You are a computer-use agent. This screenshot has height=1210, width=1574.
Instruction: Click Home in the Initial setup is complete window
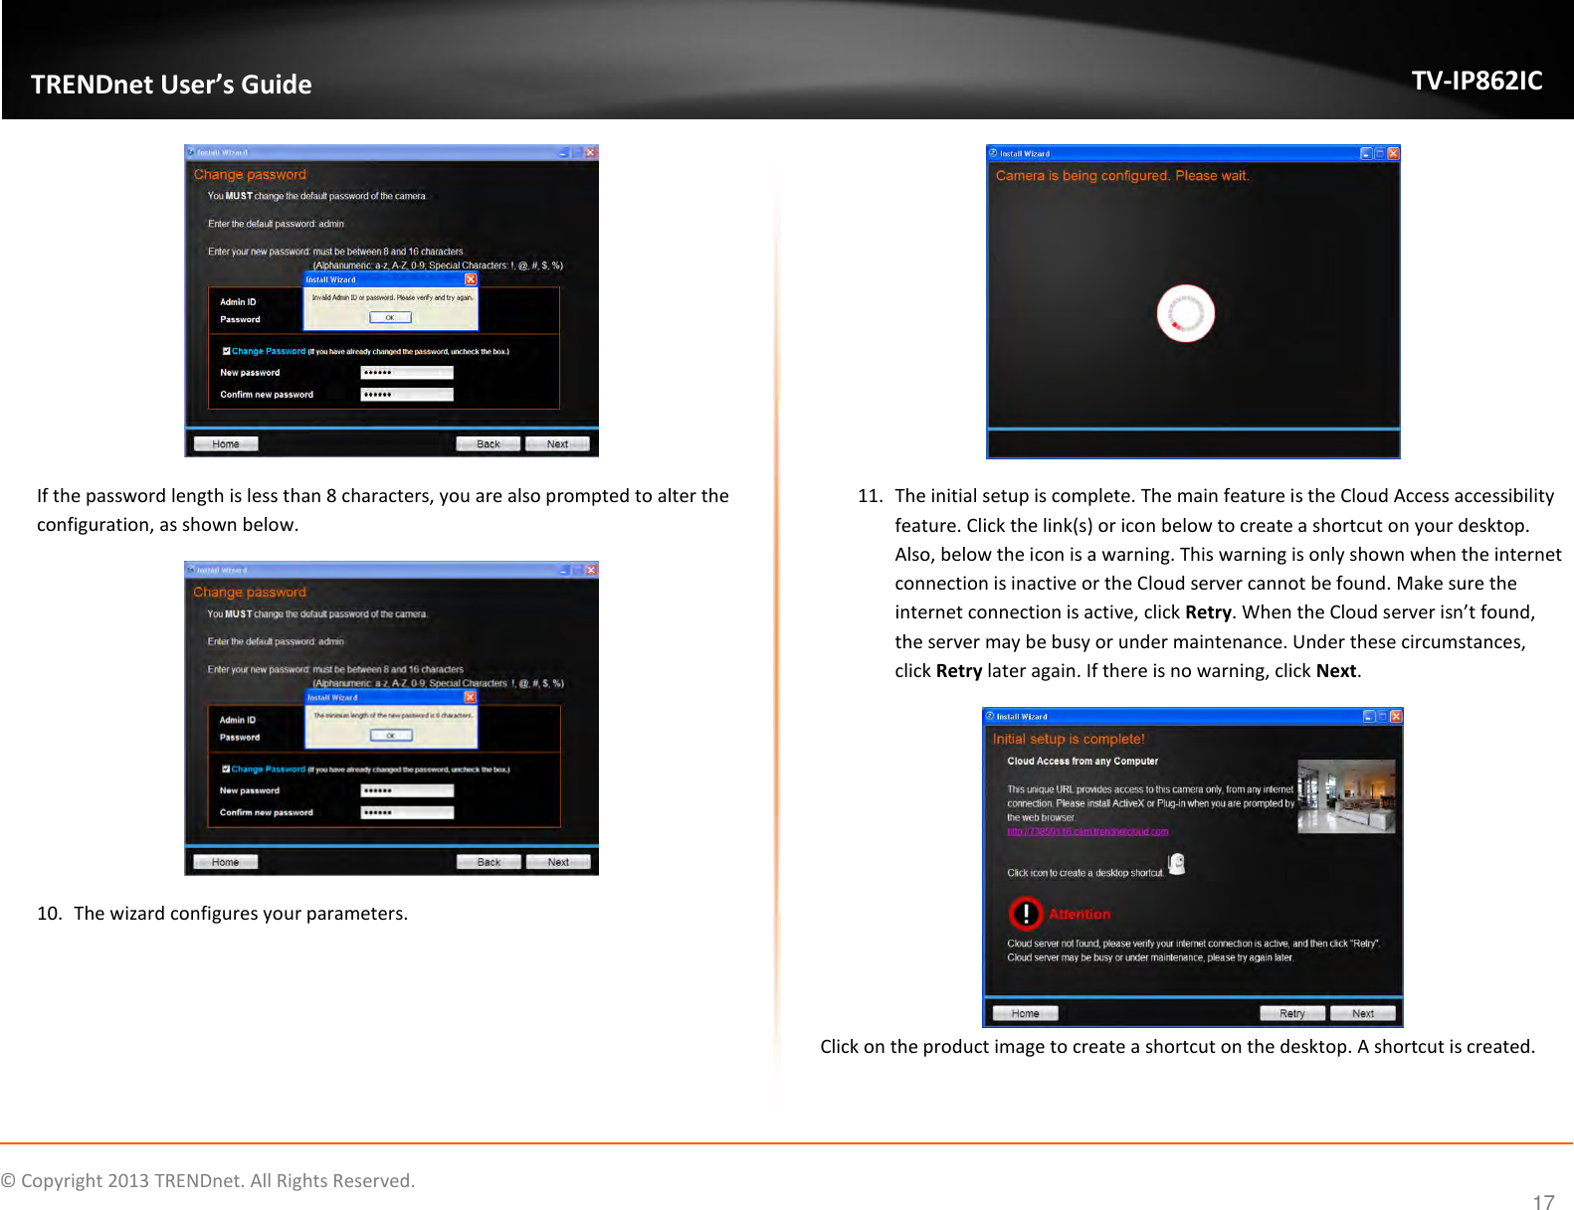(1025, 1014)
